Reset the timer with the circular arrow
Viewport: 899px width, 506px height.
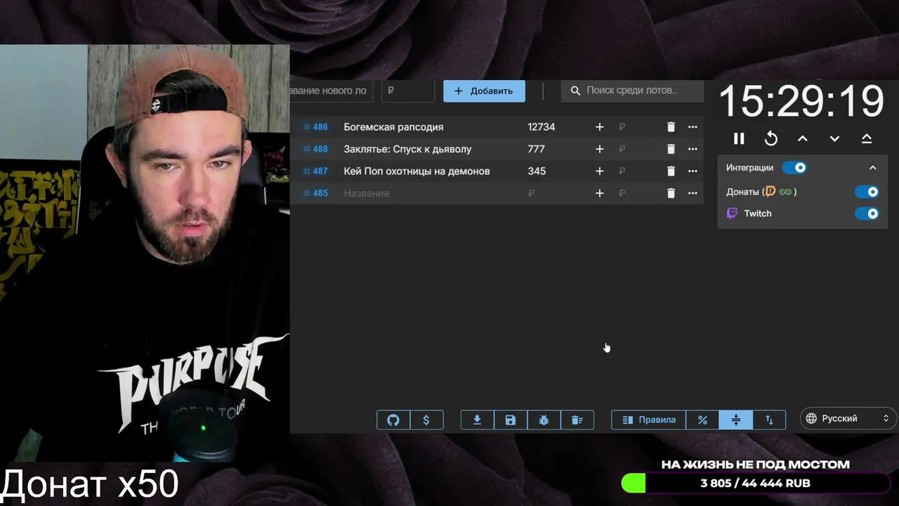point(771,138)
